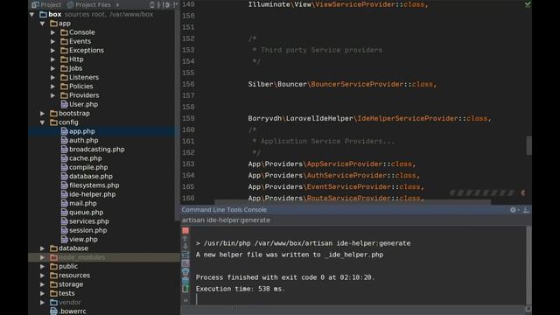The width and height of the screenshot is (560, 315).
Task: Expand the database folder
Action: pos(43,248)
